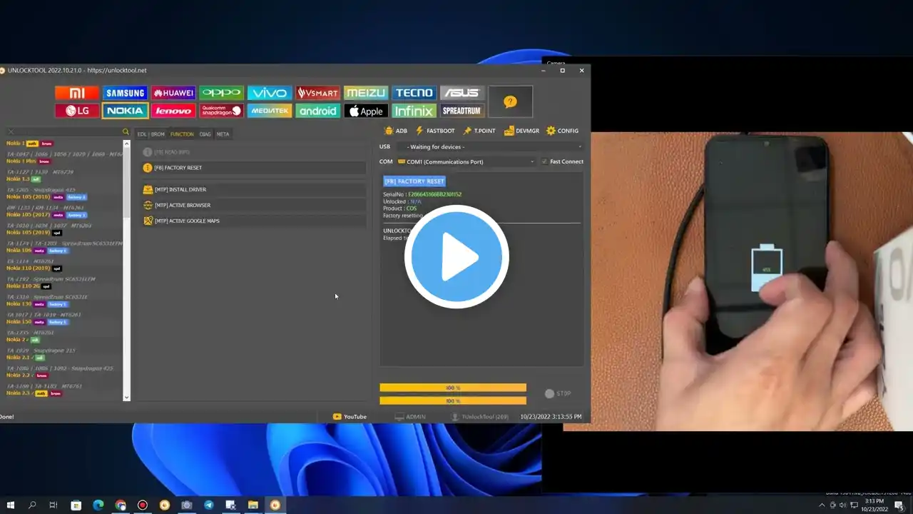The height and width of the screenshot is (514, 913).
Task: Select Nokia 110 (2019) in model list
Action: pyautogui.click(x=29, y=268)
